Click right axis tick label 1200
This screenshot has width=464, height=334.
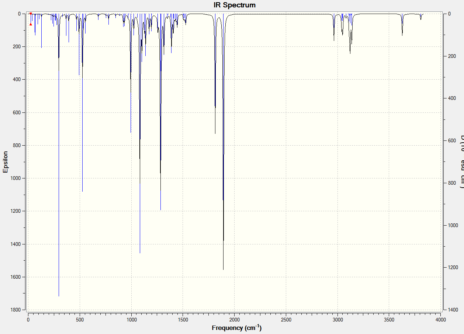point(452,267)
